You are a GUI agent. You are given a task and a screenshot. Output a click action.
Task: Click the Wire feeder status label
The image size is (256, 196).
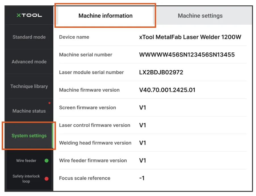(26, 161)
